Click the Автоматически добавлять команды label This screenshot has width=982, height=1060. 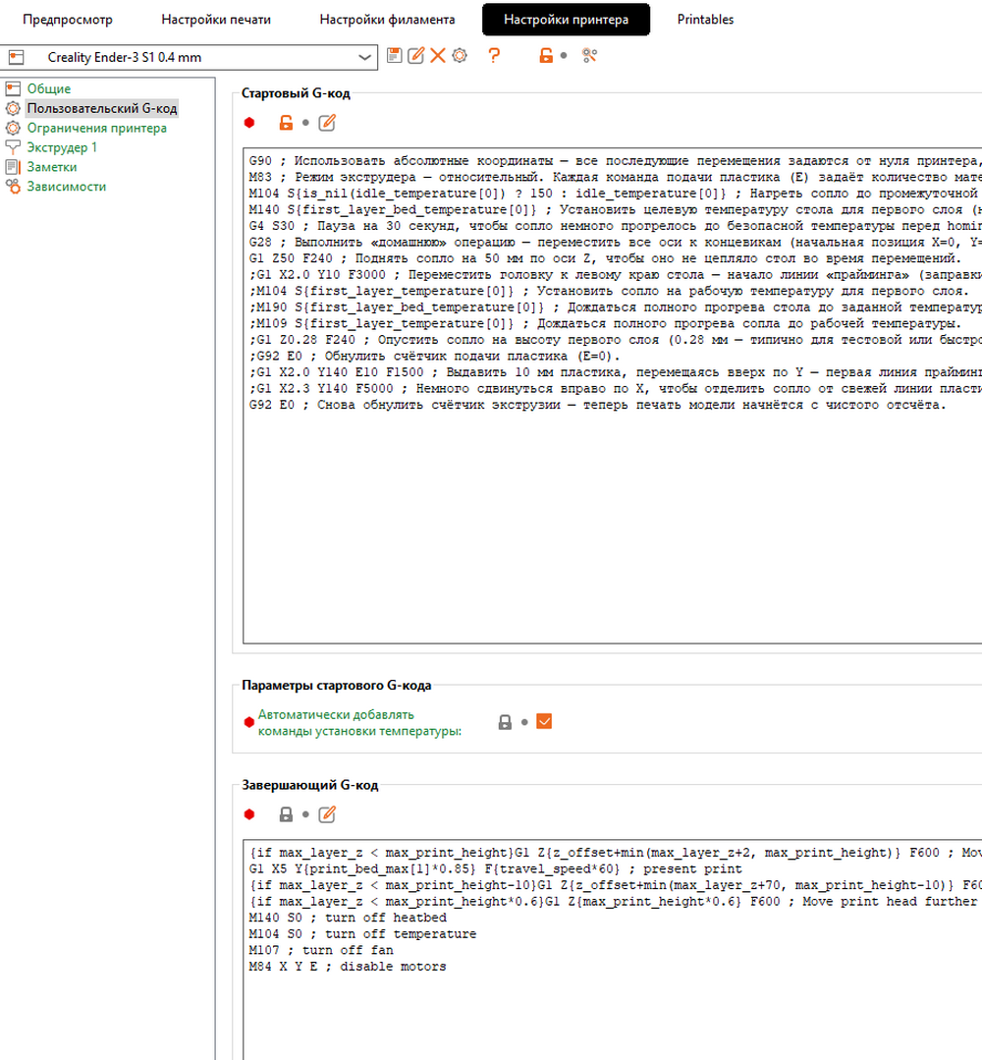(358, 722)
